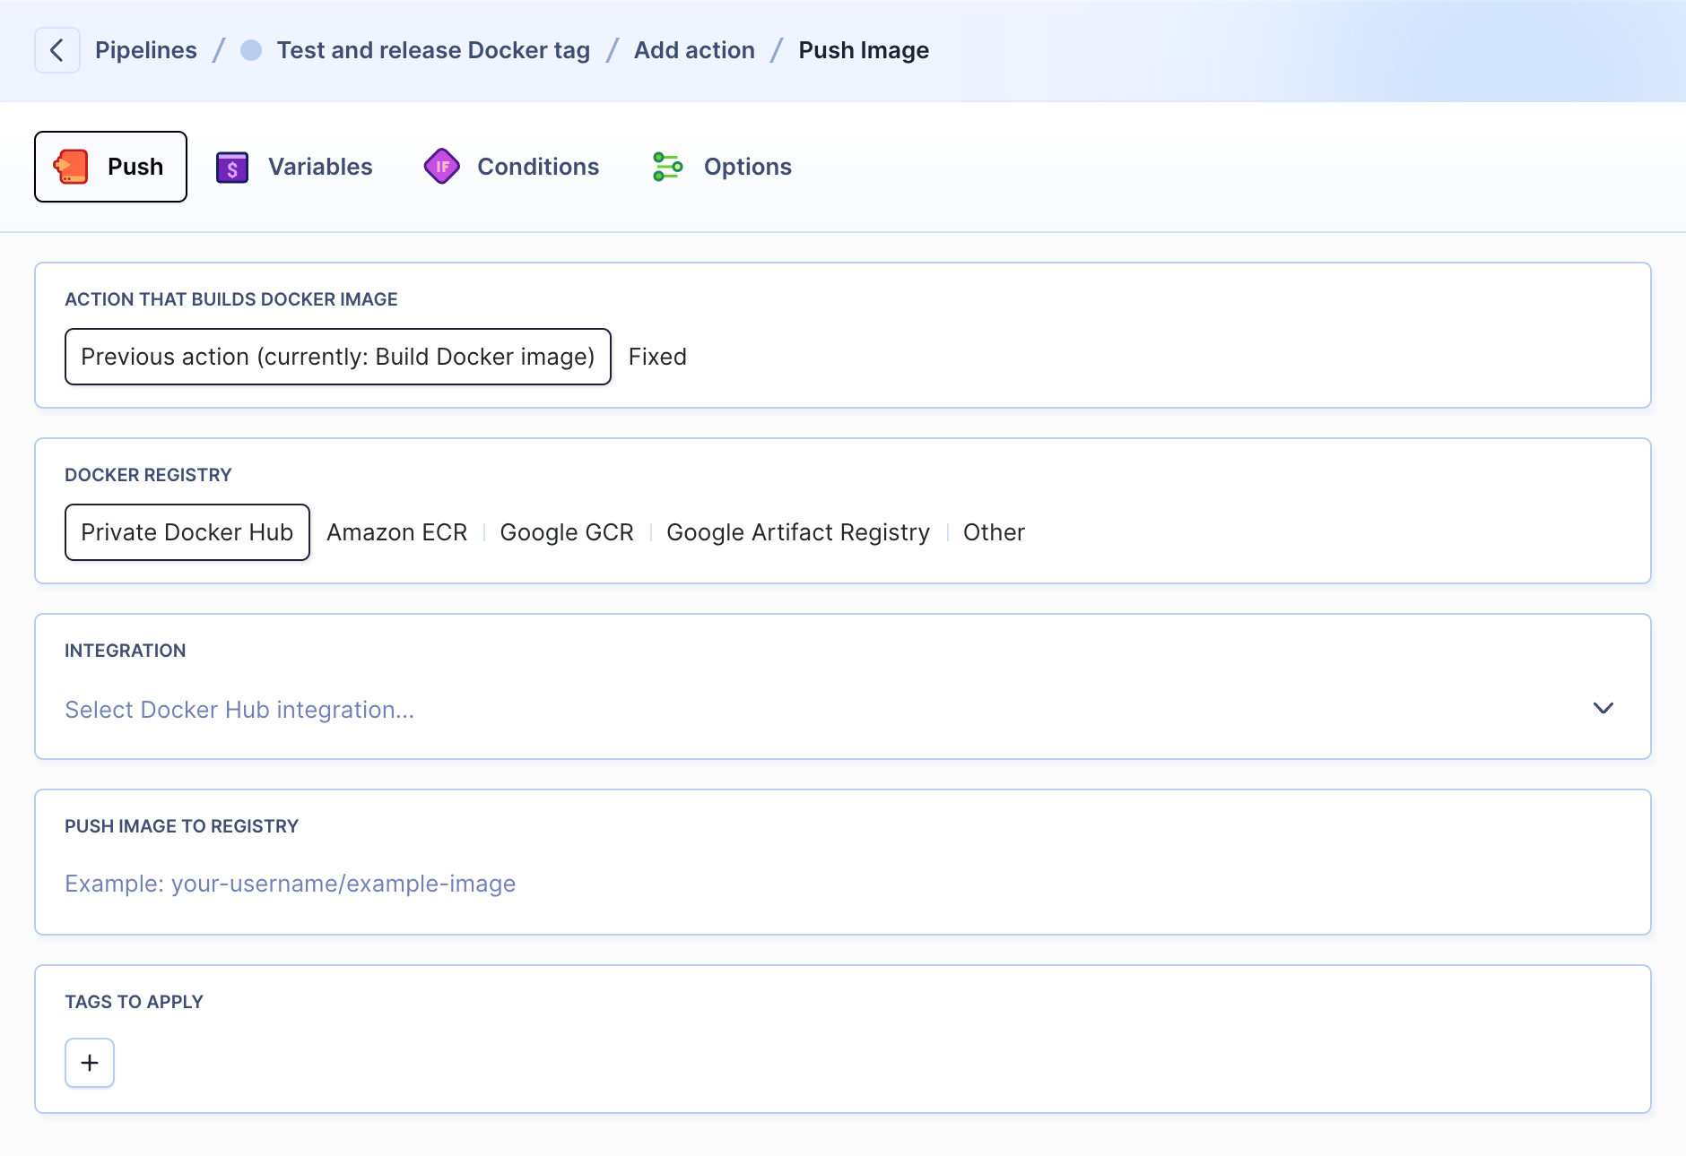
Task: Choose Google Artifact Registry option
Action: pyautogui.click(x=798, y=532)
